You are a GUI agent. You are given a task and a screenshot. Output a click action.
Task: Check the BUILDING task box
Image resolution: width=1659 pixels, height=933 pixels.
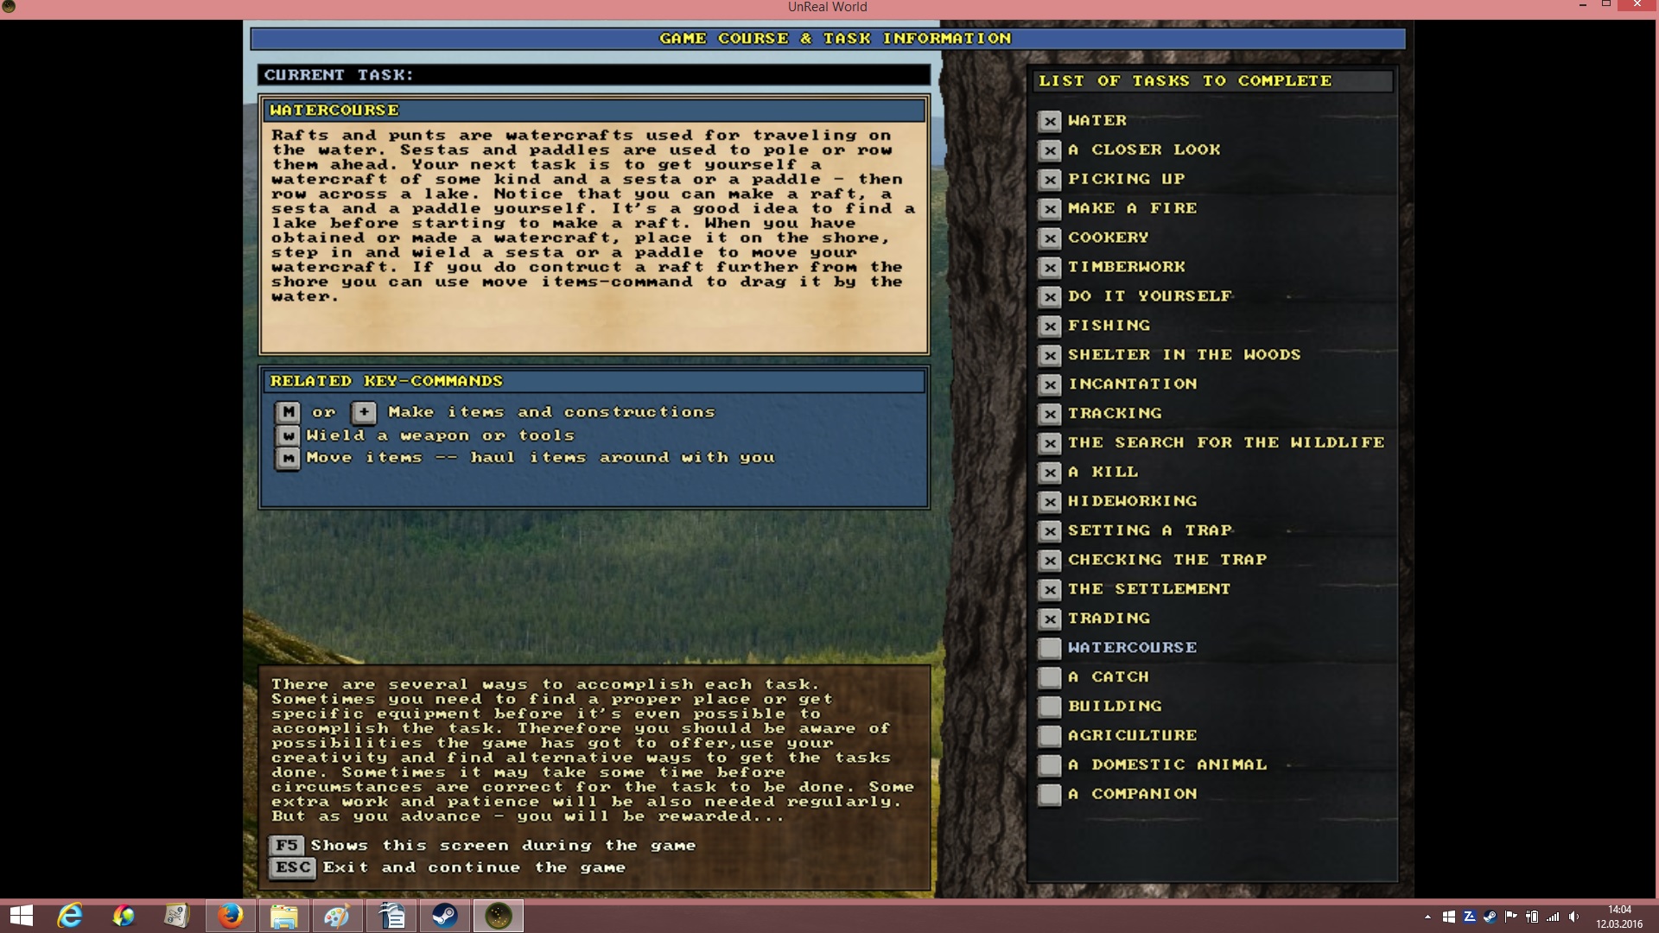pos(1050,708)
